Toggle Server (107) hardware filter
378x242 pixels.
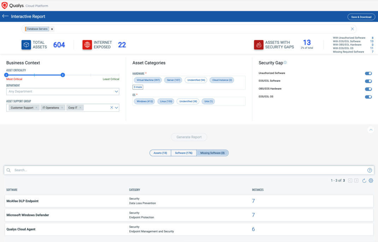coord(173,80)
